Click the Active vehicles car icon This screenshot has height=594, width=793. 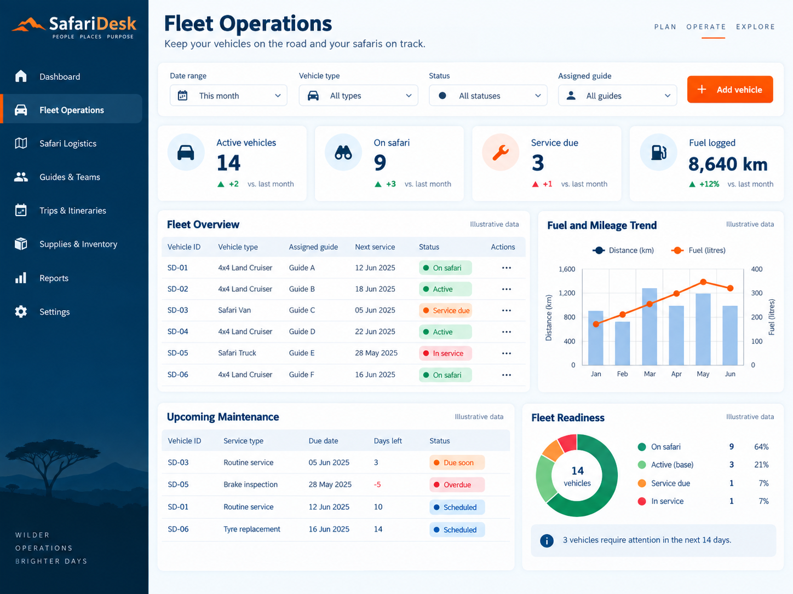point(186,153)
